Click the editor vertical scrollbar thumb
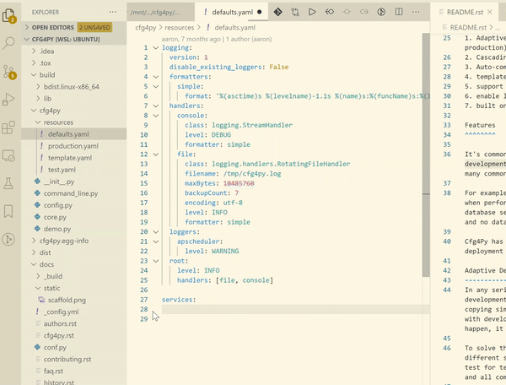 pyautogui.click(x=426, y=155)
